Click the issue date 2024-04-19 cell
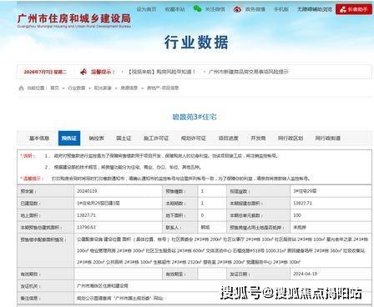This screenshot has height=307, width=374. pyautogui.click(x=331, y=274)
